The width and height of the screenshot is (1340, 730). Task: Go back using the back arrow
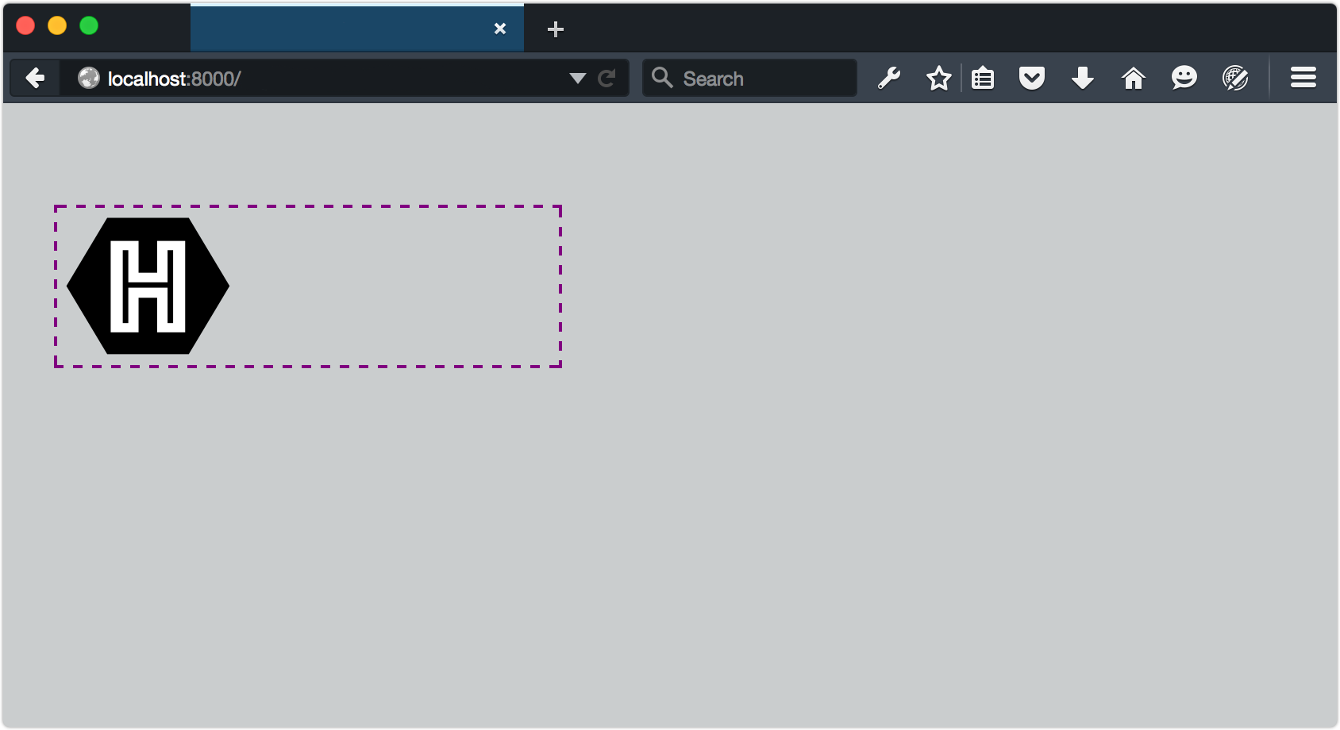[35, 78]
